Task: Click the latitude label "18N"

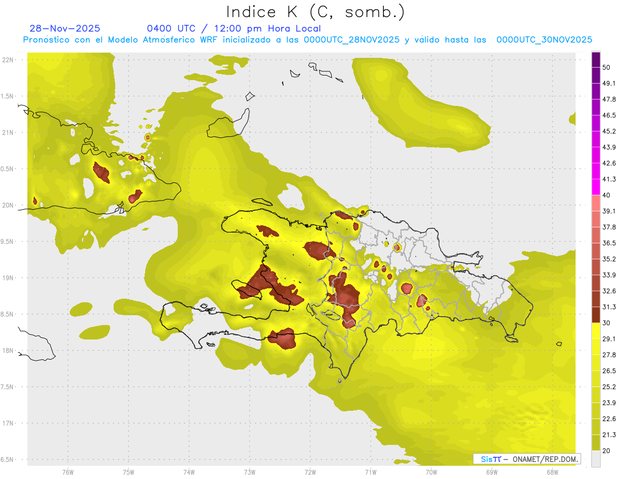Action: 8,351
